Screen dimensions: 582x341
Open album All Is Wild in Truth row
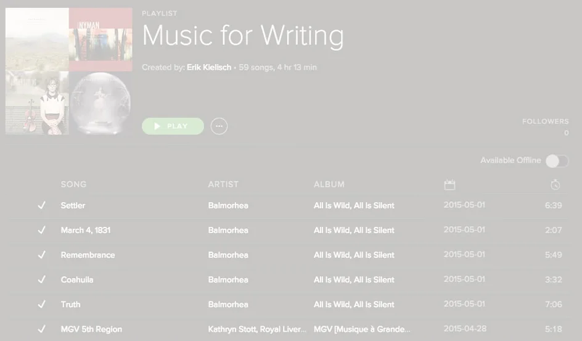click(x=354, y=305)
